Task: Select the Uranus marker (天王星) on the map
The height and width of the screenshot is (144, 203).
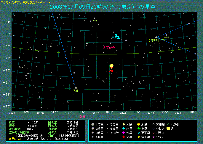Action: tap(116, 35)
